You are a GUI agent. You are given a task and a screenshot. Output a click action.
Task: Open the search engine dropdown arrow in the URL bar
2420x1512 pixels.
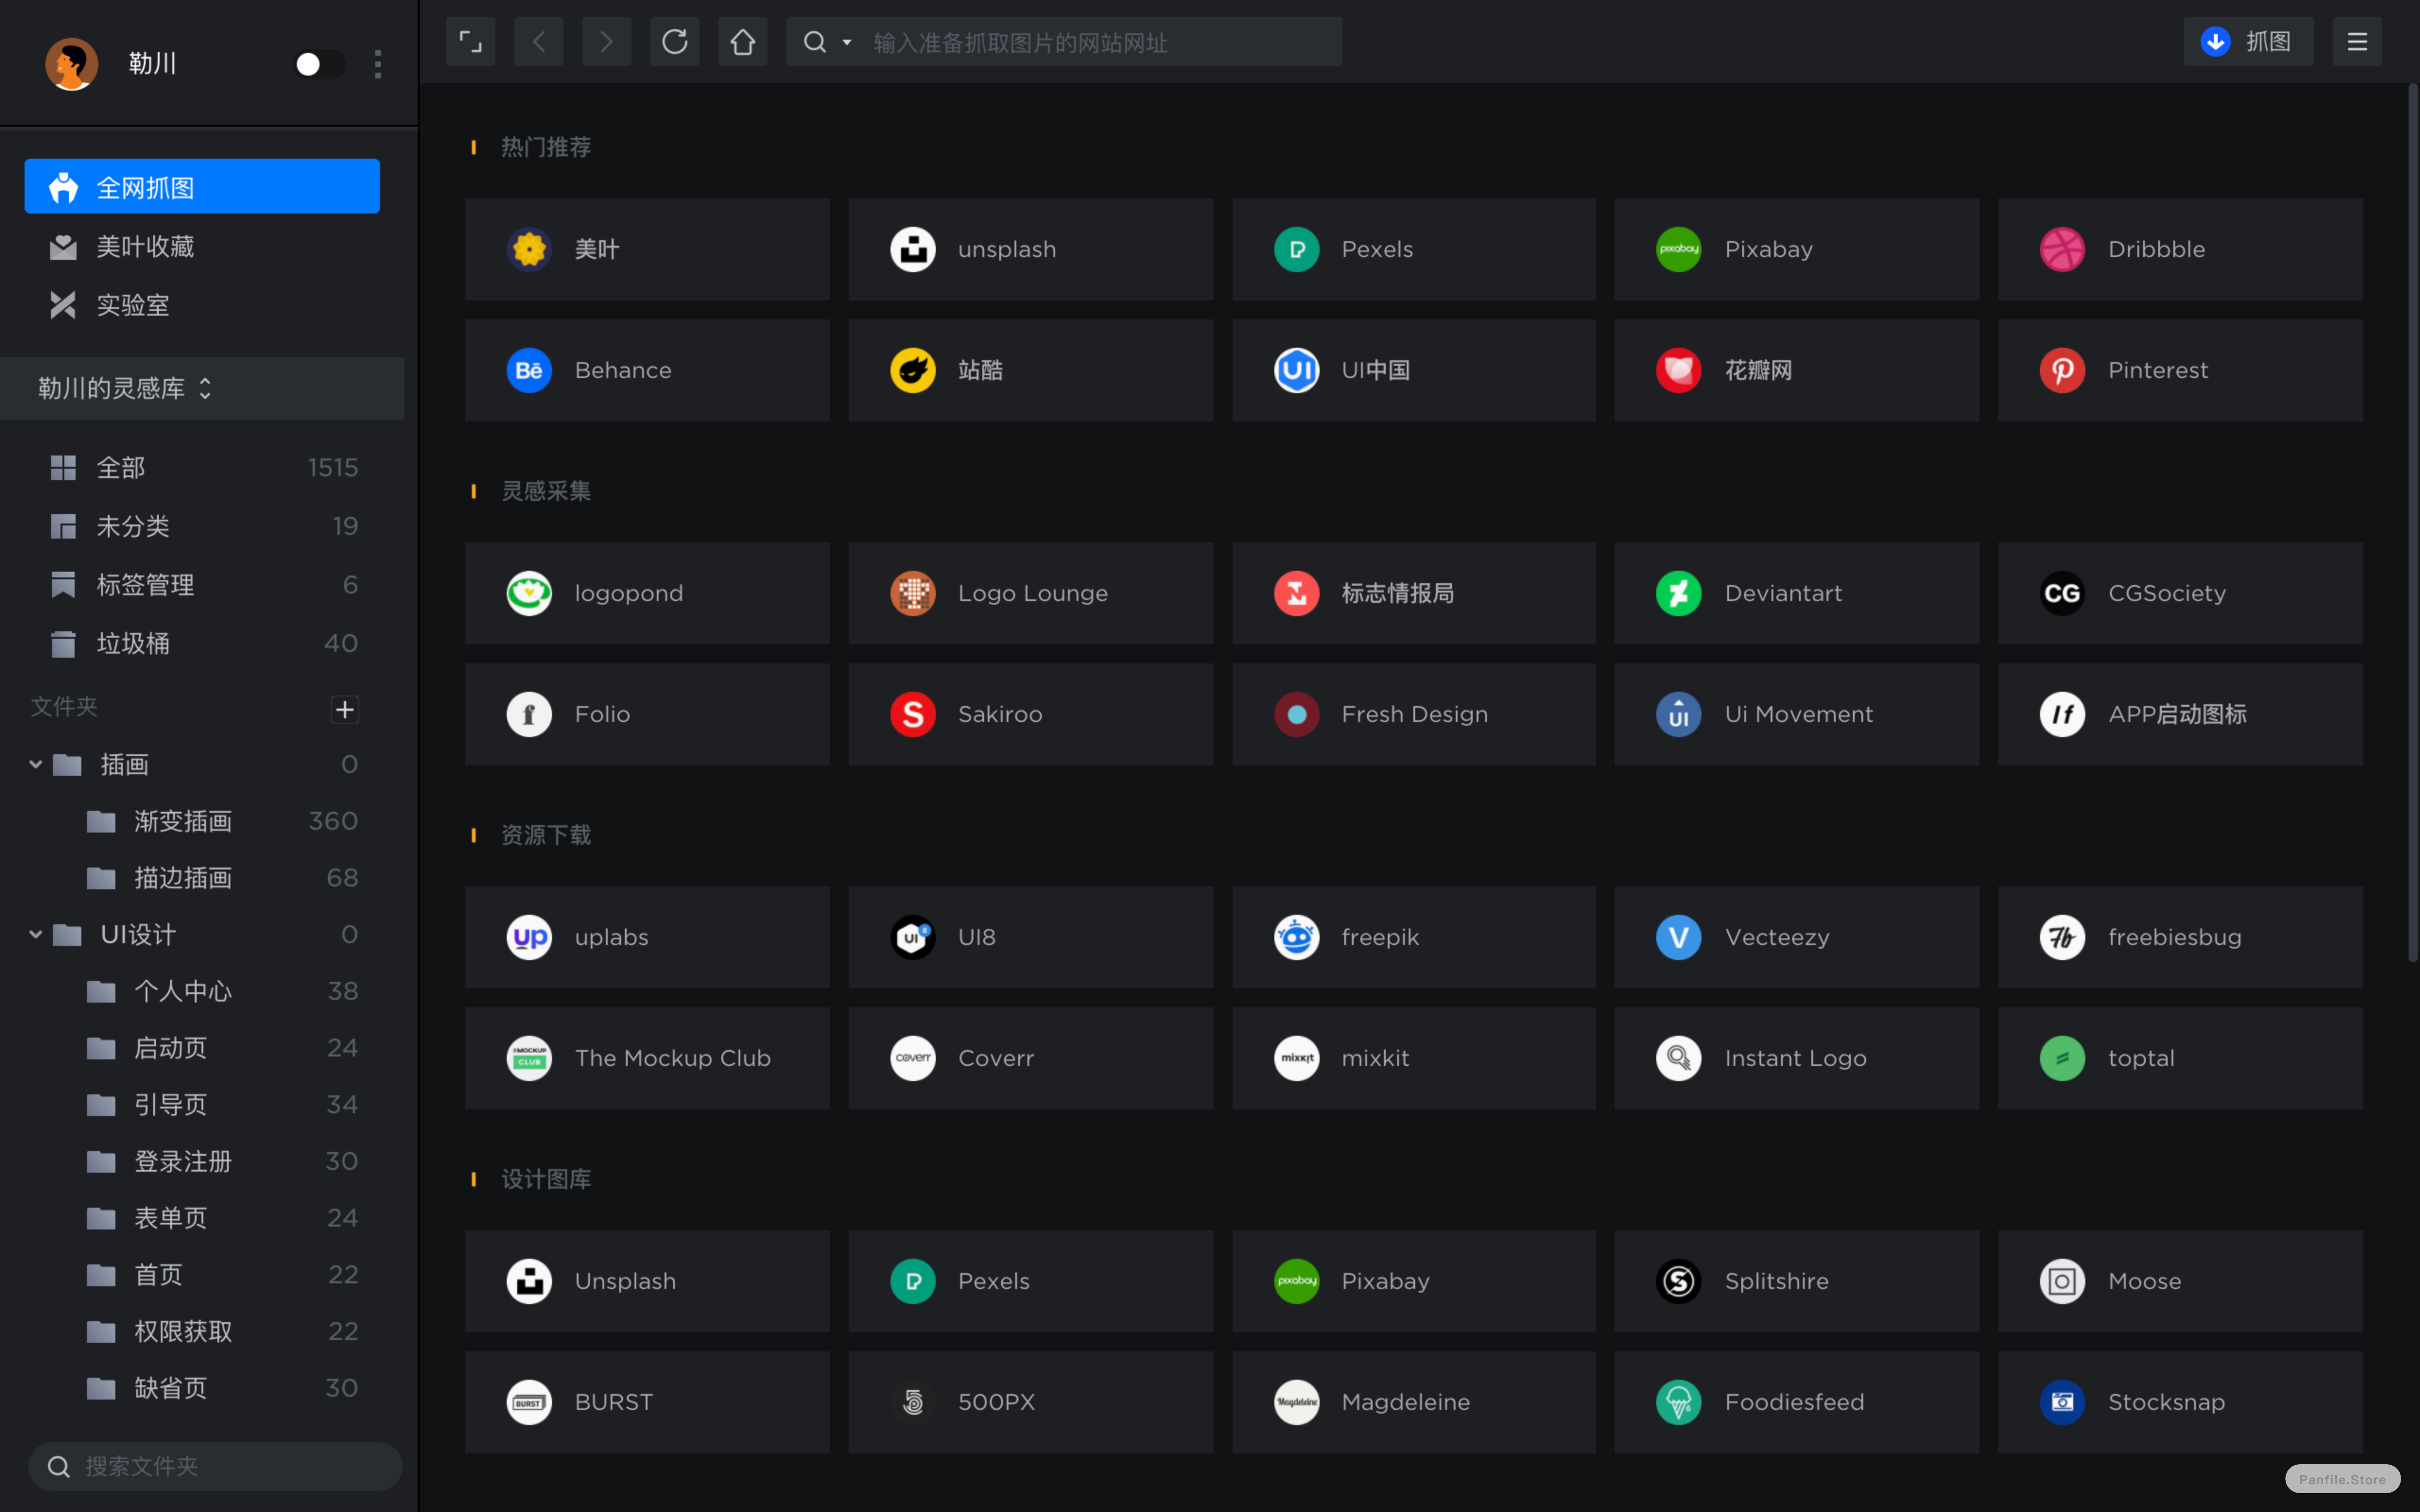tap(847, 42)
